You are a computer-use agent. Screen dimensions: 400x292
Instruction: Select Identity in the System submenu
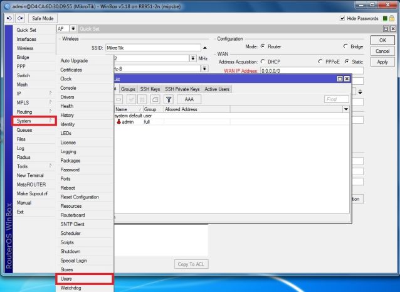tap(85, 124)
